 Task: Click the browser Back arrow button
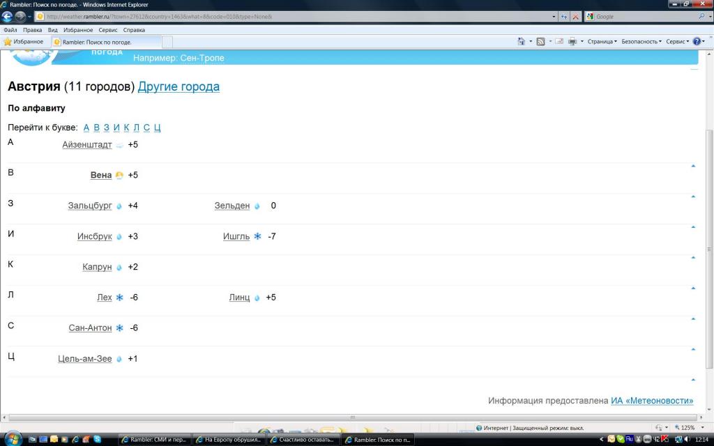(8, 17)
